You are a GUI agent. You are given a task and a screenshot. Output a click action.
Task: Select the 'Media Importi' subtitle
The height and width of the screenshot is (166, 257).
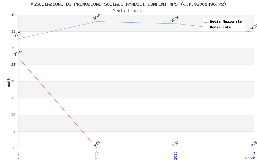[128, 11]
